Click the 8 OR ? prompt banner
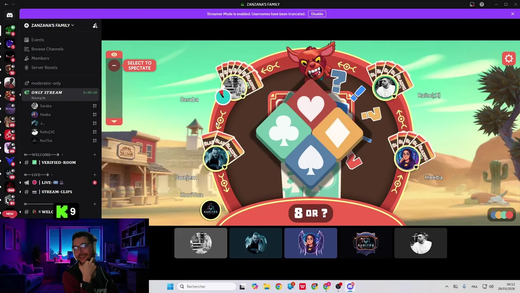Image resolution: width=520 pixels, height=293 pixels. tap(311, 213)
